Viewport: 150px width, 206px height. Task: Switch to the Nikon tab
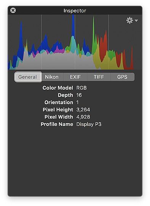[x=52, y=77]
